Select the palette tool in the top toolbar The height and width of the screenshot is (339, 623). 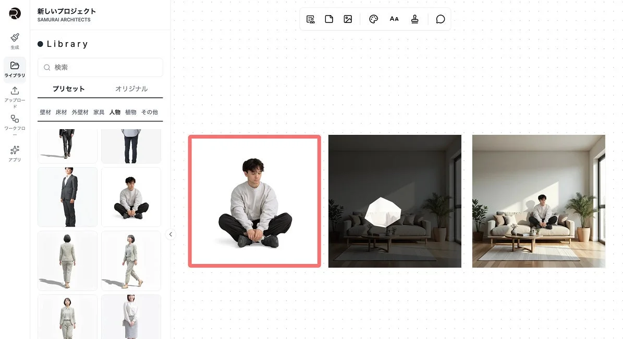[x=373, y=19]
